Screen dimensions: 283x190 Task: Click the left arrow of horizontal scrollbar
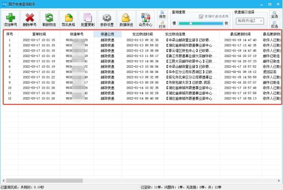(x=4, y=180)
